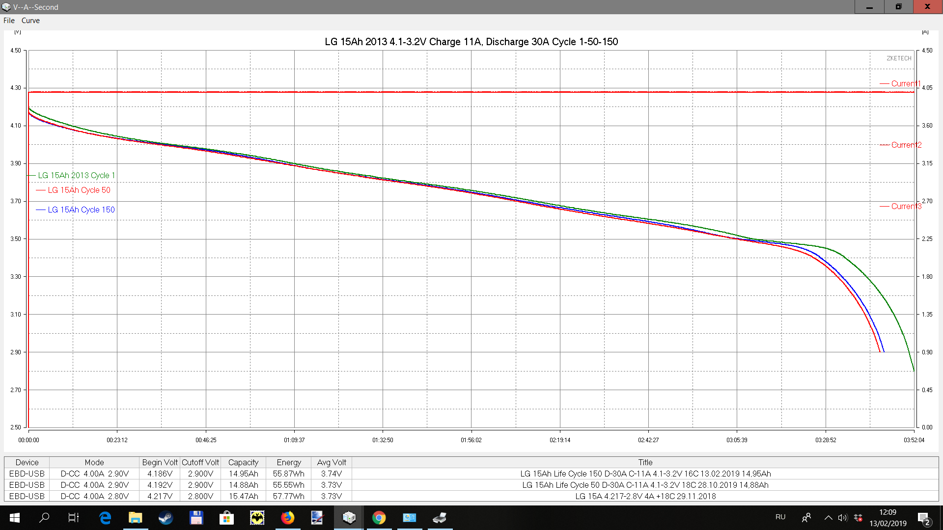Click the LG 15Ah Cycle 50 legend label
Viewport: 943px width, 530px height.
(79, 190)
